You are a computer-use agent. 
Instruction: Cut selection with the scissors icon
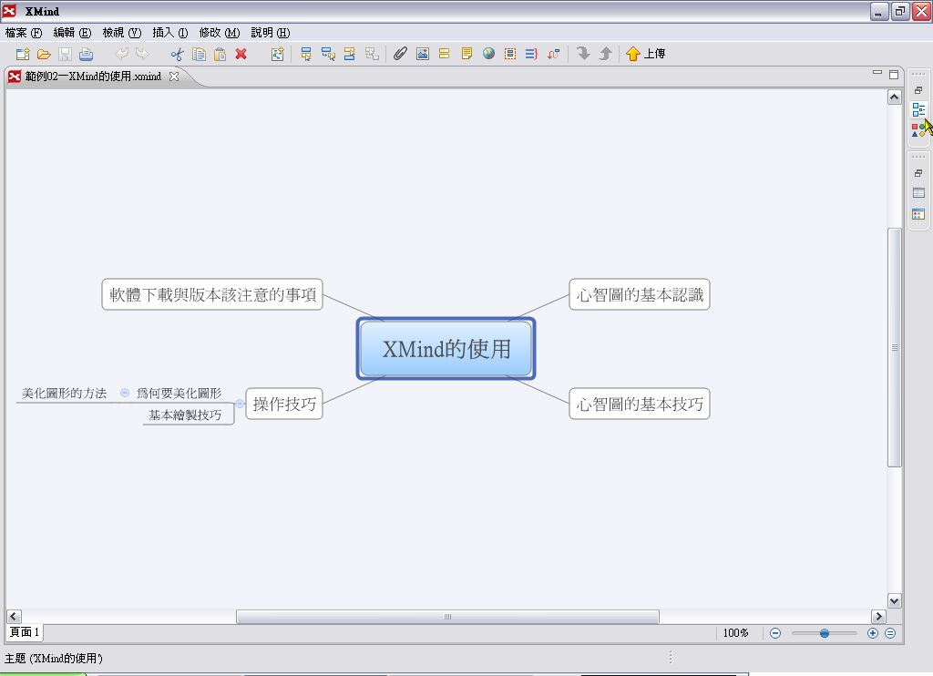(178, 54)
